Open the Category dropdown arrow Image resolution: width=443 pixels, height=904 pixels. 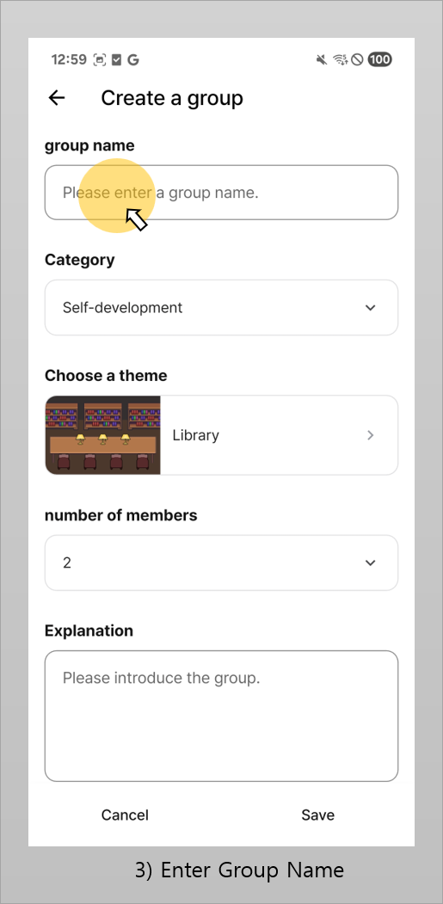(371, 308)
